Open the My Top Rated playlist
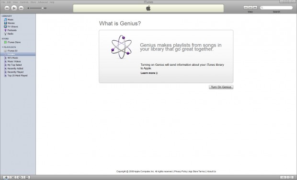Screen dimensions: 297x180 pos(14,65)
